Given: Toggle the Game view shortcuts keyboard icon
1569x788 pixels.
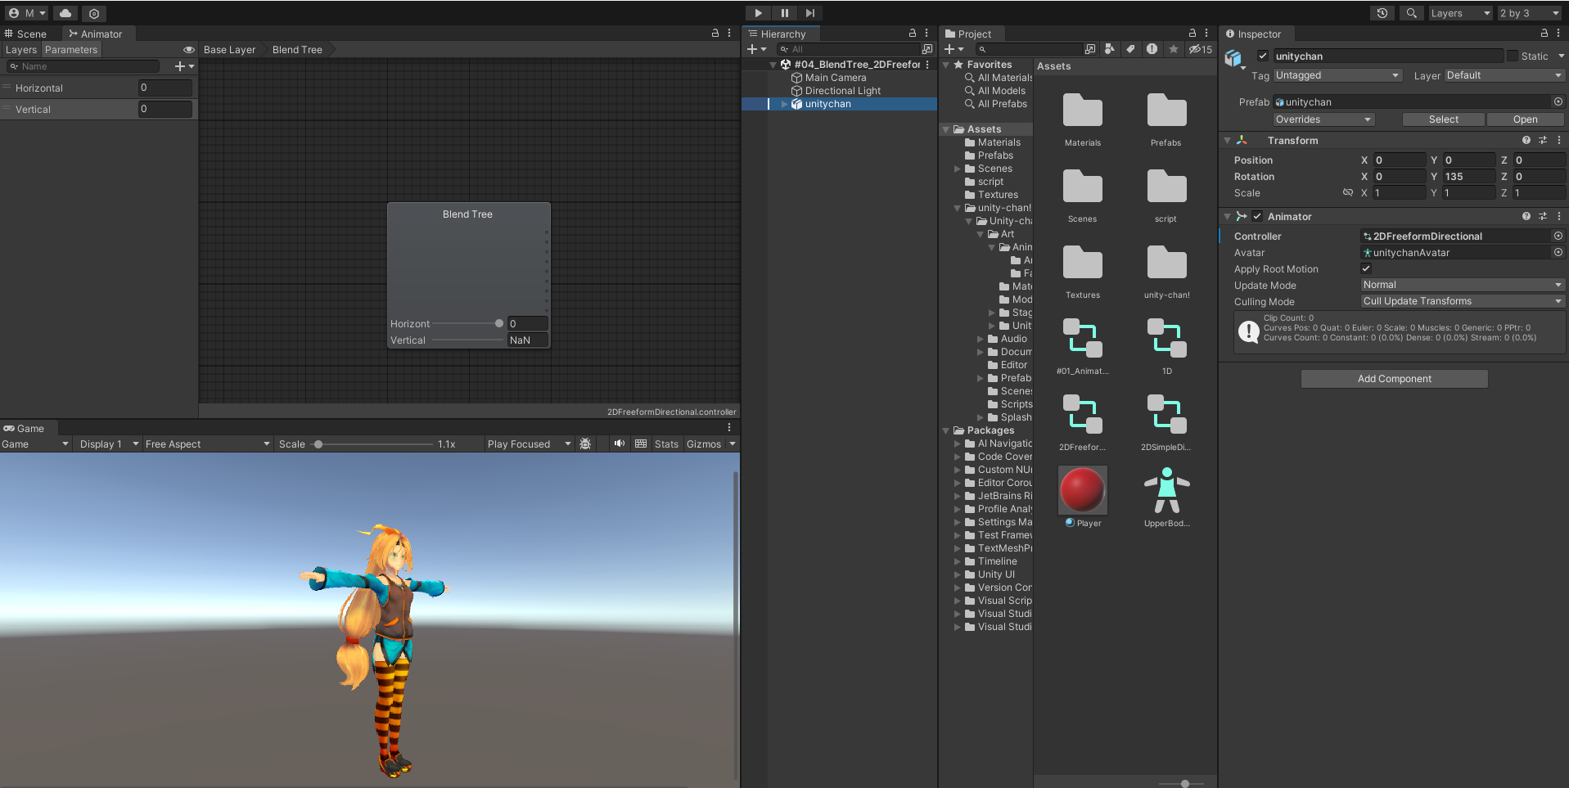Looking at the screenshot, I should click(641, 444).
